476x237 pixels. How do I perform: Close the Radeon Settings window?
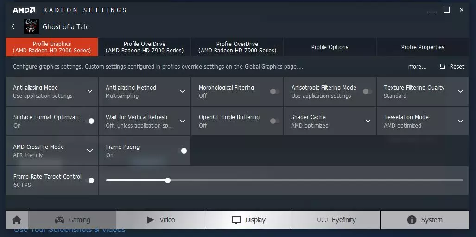pos(462,10)
